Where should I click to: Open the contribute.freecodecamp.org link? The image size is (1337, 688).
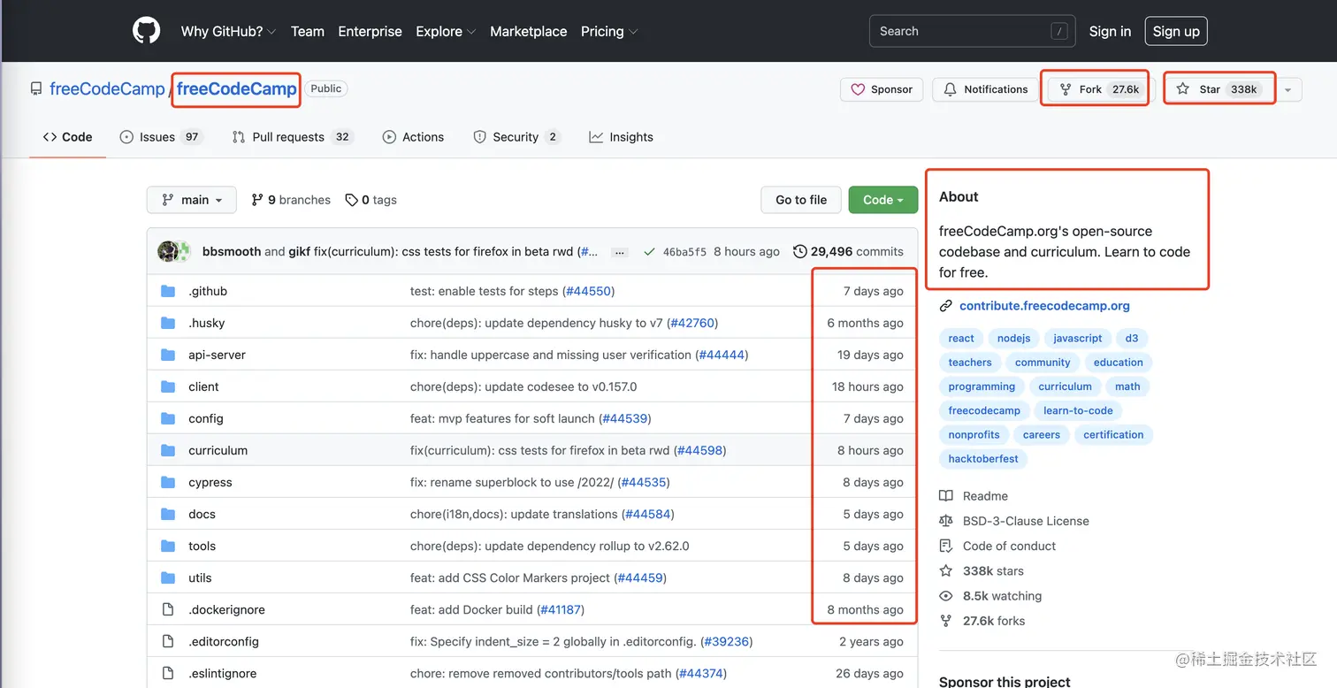[x=1044, y=306]
